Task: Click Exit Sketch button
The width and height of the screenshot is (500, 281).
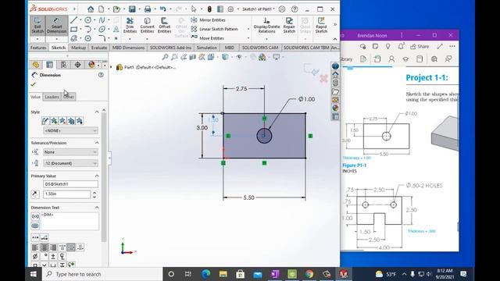Action: pos(37,25)
